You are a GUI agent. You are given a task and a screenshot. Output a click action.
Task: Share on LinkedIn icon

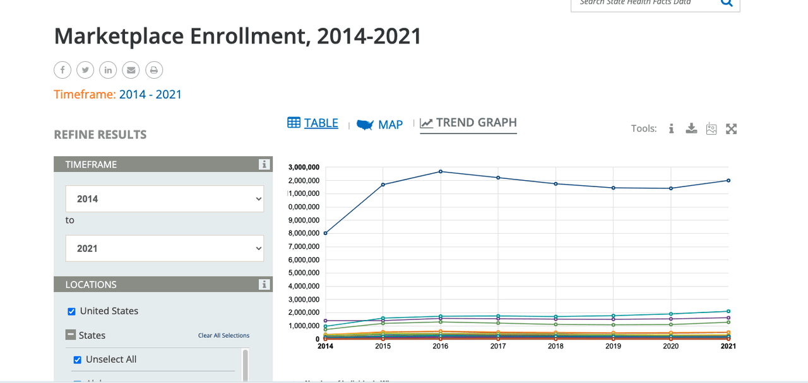pyautogui.click(x=108, y=70)
